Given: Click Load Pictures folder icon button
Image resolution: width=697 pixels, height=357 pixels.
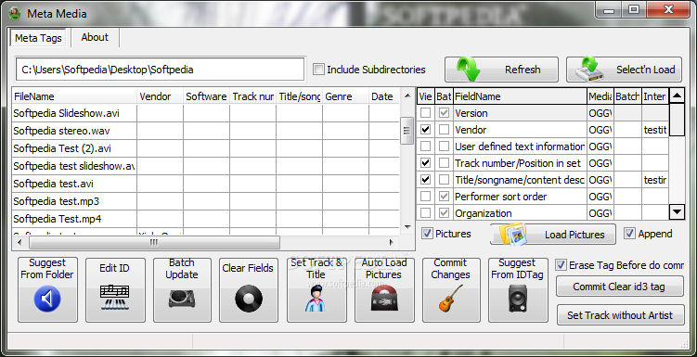Looking at the screenshot, I should (553, 234).
